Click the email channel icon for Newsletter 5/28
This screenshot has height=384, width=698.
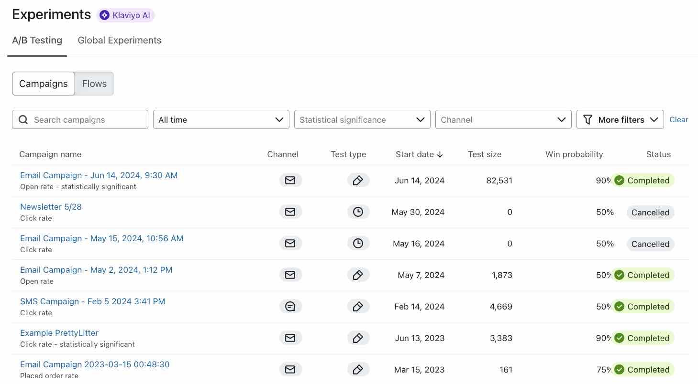click(x=290, y=212)
